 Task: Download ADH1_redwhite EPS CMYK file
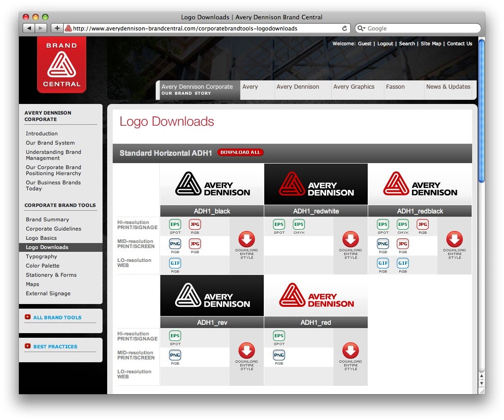[x=299, y=225]
